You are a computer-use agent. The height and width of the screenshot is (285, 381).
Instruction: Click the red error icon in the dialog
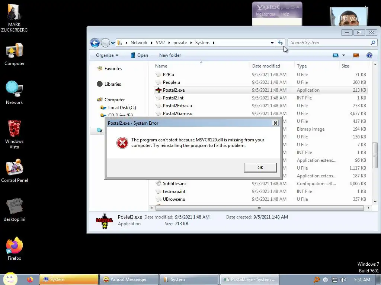click(122, 143)
